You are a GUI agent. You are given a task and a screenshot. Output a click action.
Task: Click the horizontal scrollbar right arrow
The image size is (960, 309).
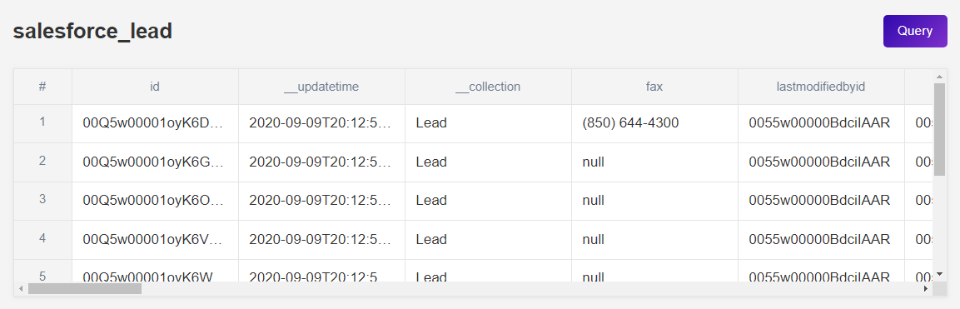[x=926, y=288]
